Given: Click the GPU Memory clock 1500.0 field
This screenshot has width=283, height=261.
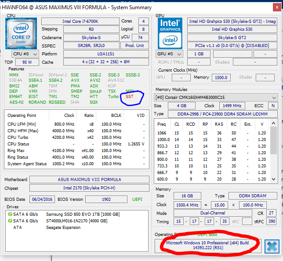Looking at the screenshot, I should tap(221, 78).
